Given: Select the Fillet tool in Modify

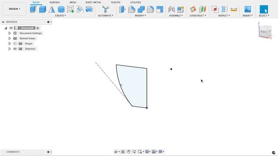Looking at the screenshot, I should (x=132, y=9).
